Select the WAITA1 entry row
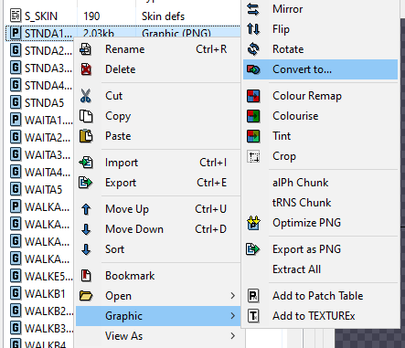Viewport: 405px width, 348px height. pyautogui.click(x=39, y=121)
